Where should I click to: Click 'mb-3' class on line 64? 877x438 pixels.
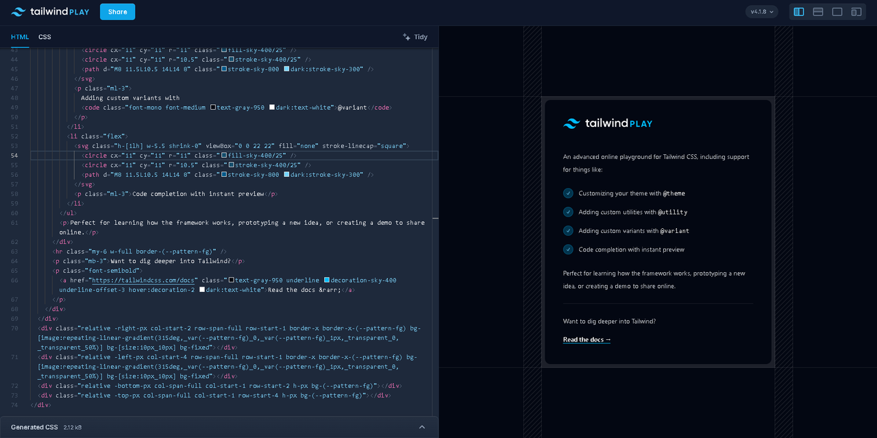(x=95, y=261)
